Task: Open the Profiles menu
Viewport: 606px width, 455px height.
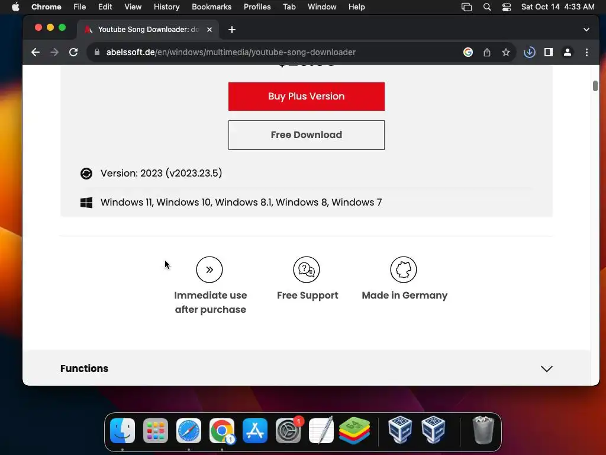Action: click(257, 7)
